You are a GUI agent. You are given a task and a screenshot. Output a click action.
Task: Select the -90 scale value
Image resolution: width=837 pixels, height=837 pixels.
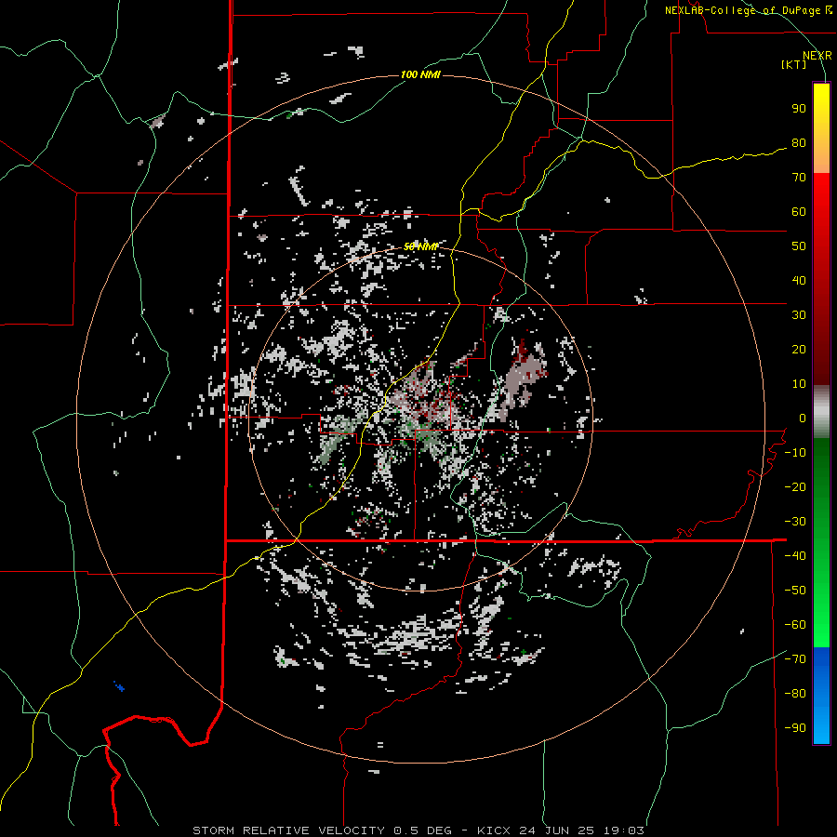pos(795,728)
